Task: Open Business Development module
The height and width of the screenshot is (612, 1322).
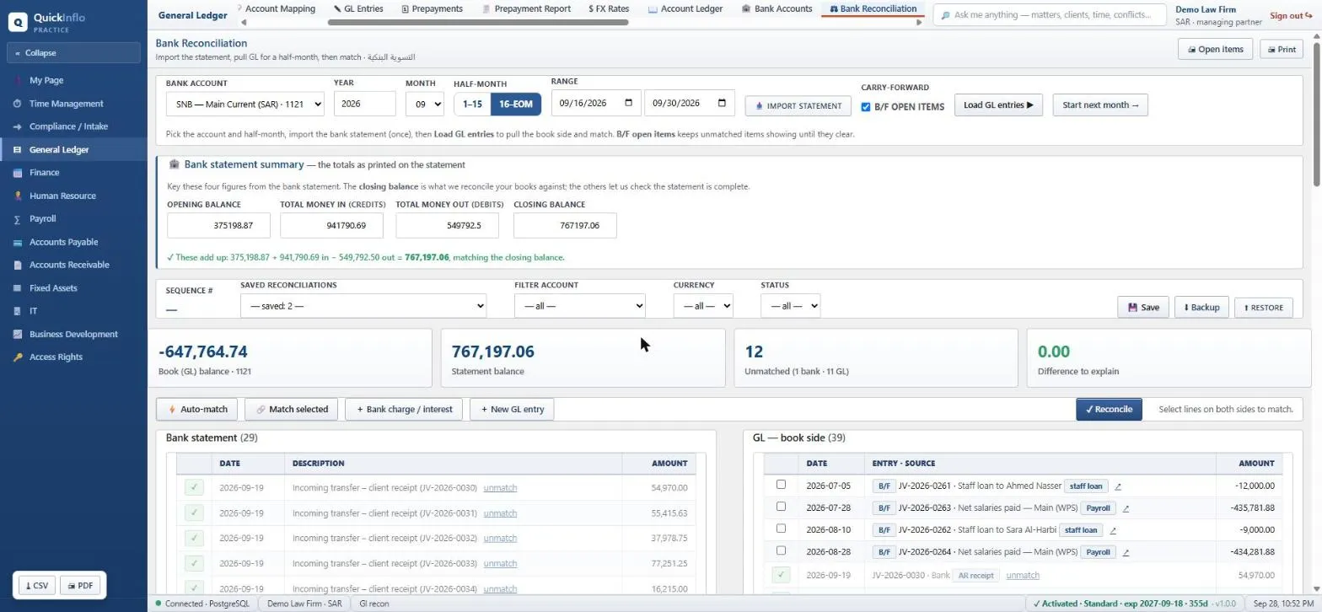Action: click(73, 334)
